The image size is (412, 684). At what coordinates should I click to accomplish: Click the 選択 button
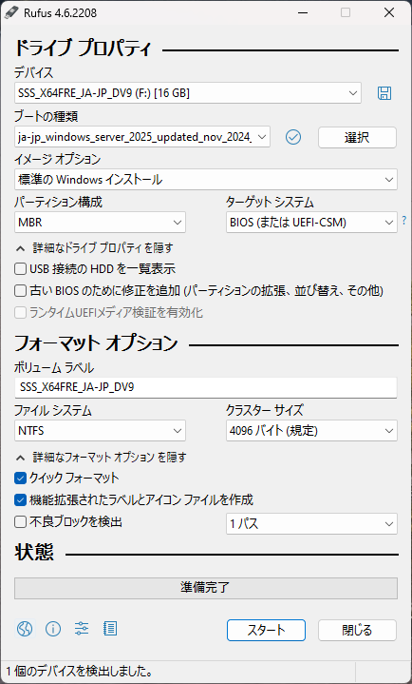coord(357,137)
